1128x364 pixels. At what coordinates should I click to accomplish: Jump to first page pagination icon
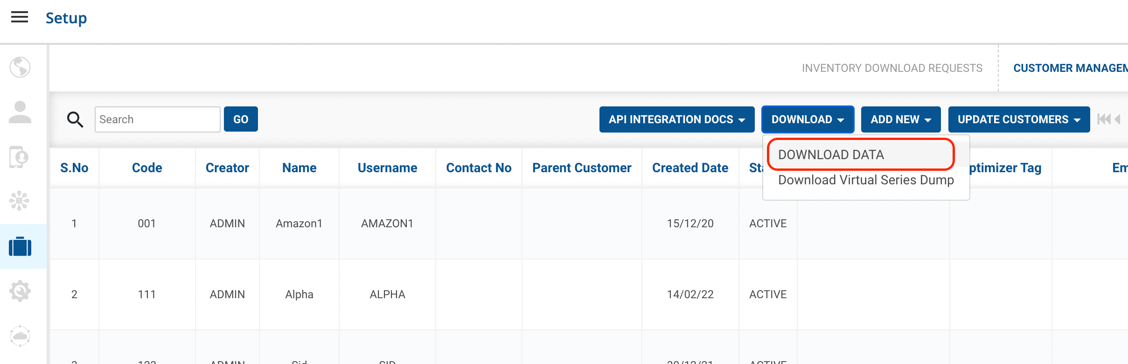(x=1104, y=119)
